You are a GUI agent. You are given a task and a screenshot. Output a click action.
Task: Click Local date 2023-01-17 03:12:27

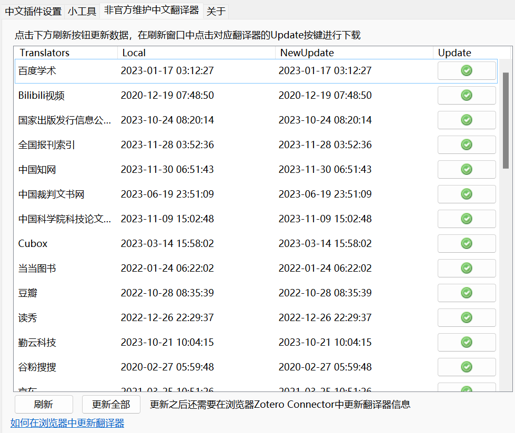coord(167,70)
